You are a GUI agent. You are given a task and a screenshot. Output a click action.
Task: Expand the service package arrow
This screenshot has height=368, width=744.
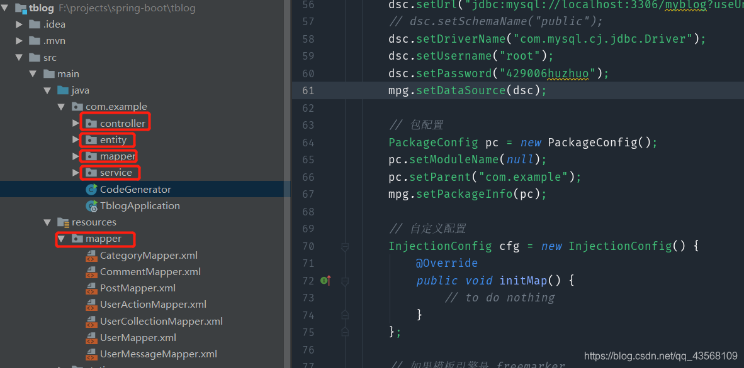pyautogui.click(x=76, y=173)
